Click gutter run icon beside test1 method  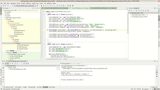tap(44, 14)
